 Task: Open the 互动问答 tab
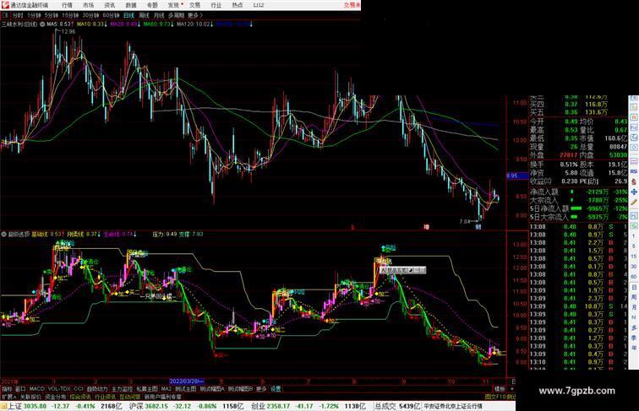tap(130, 397)
